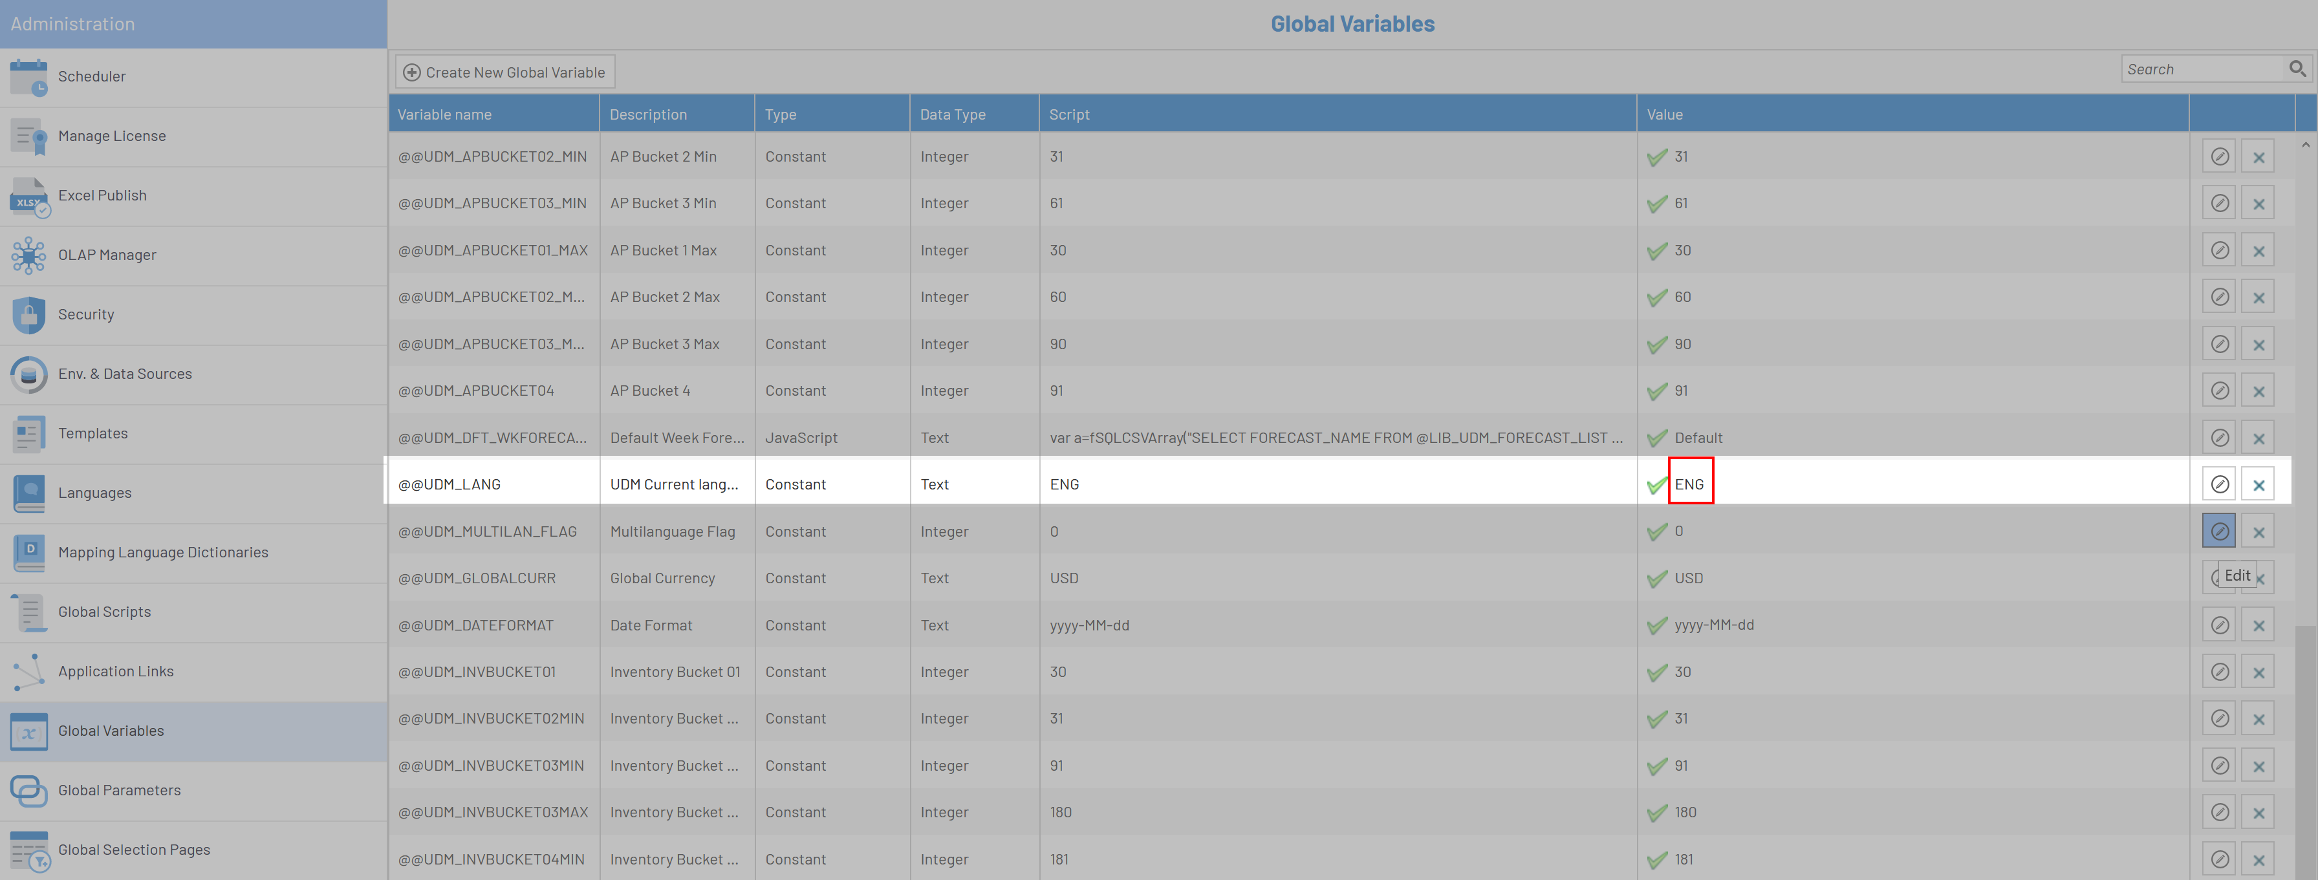The width and height of the screenshot is (2318, 880).
Task: Open the Manage License section
Action: (x=112, y=136)
